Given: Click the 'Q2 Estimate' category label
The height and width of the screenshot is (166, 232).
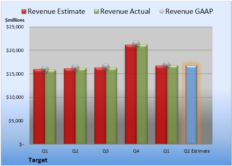Looking at the screenshot, I should point(197,151).
